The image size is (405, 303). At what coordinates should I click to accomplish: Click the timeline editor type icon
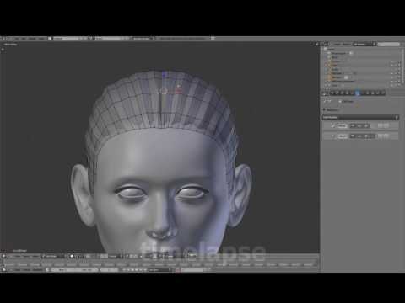click(x=4, y=270)
